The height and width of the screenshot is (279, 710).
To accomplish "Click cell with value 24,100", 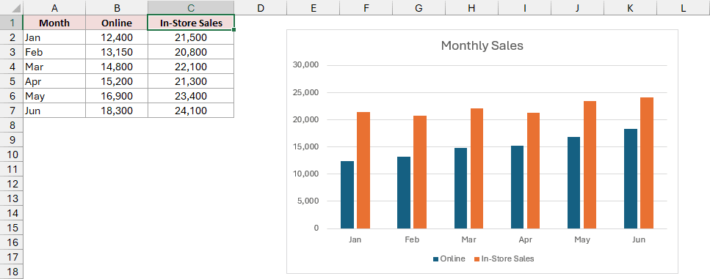I will [191, 111].
